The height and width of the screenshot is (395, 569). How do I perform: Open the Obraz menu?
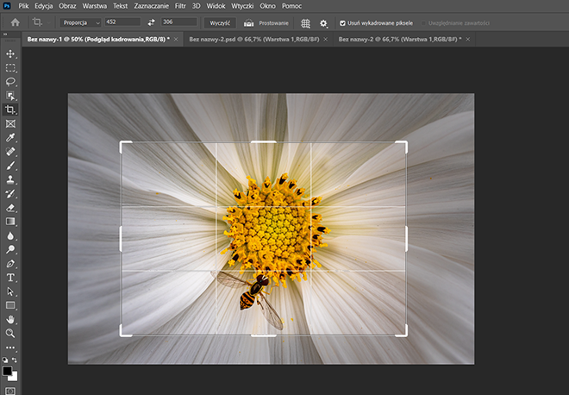pos(67,6)
